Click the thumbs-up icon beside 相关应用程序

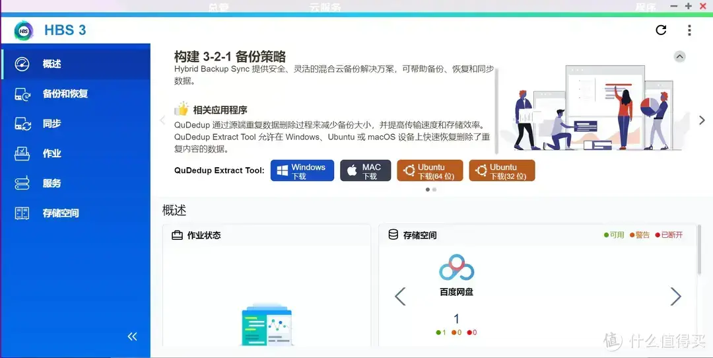[182, 109]
